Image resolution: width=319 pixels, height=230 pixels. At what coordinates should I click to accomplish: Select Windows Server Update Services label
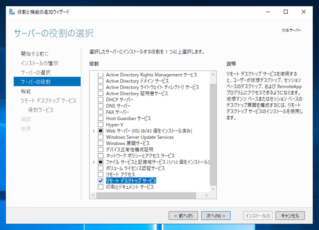point(140,137)
